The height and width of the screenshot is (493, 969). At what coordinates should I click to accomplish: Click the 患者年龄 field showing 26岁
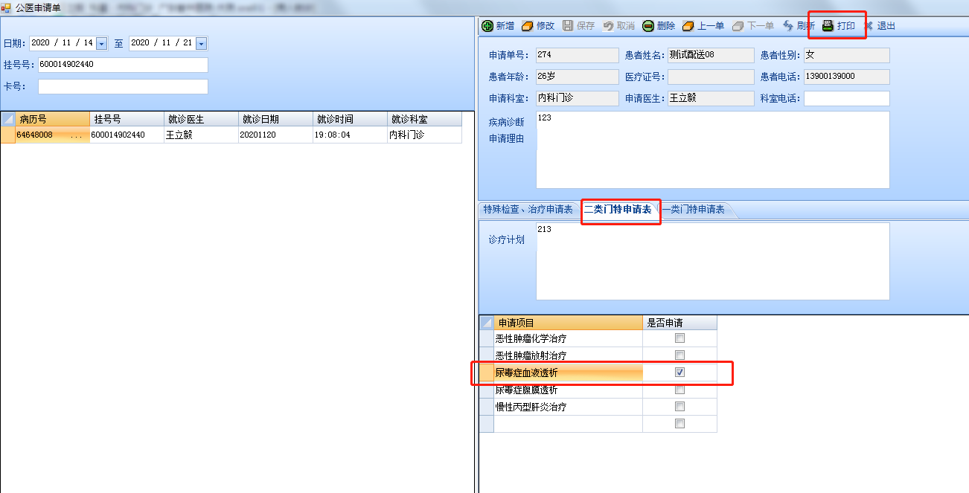576,77
